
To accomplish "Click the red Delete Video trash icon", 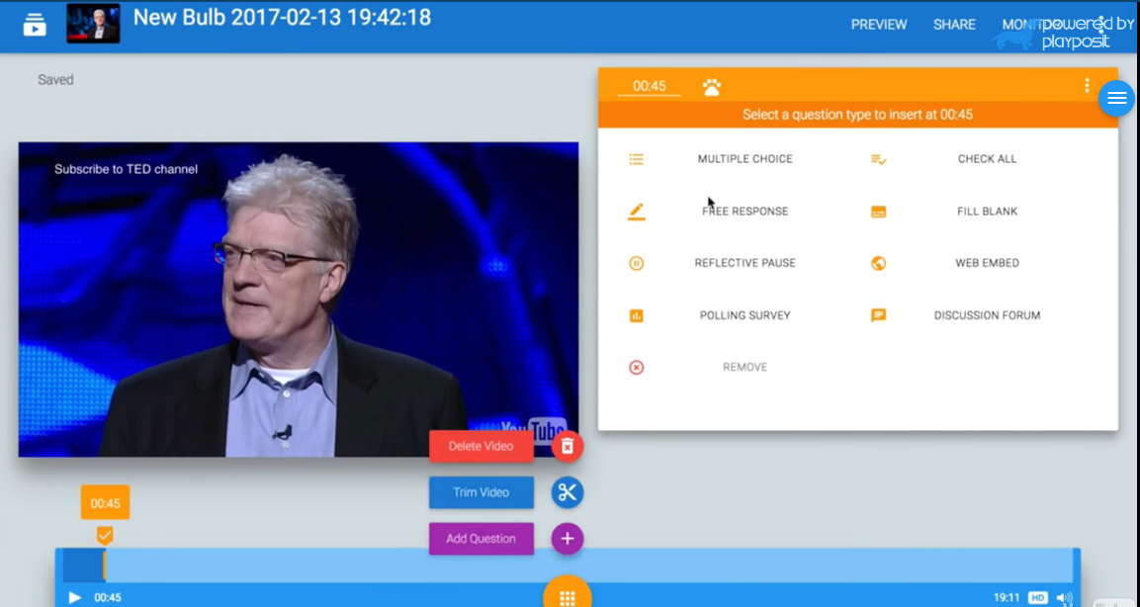I will 568,447.
